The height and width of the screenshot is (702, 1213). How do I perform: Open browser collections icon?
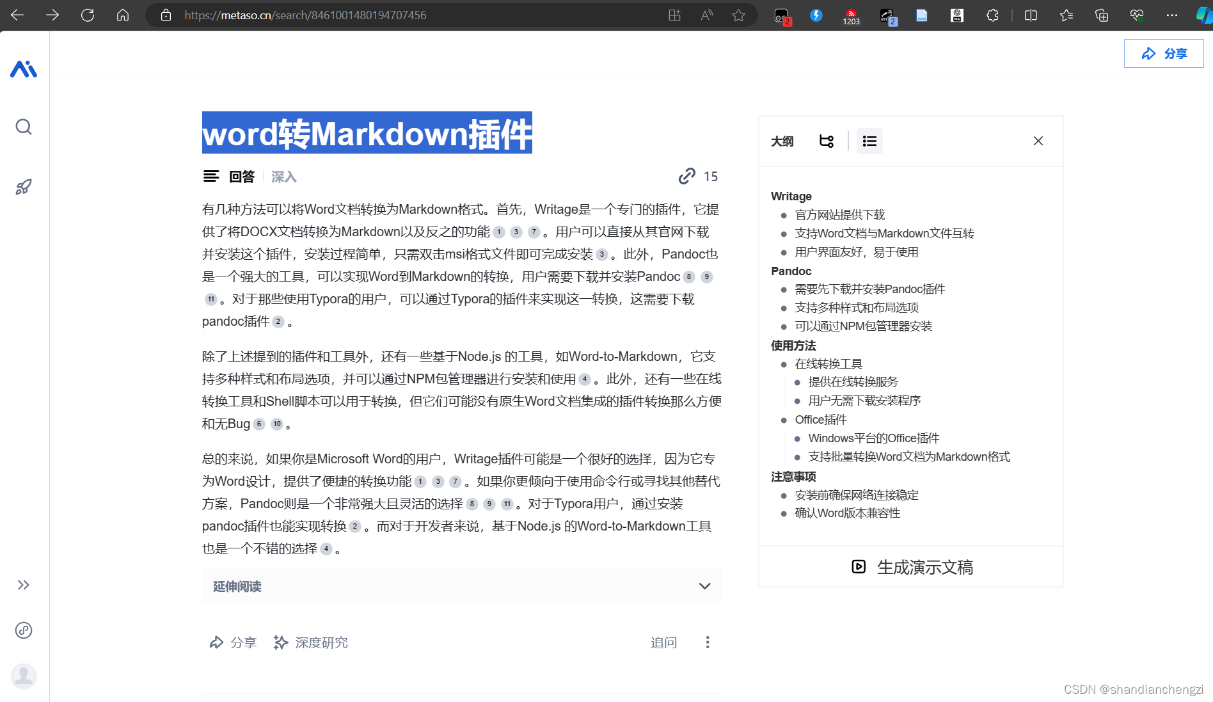tap(1102, 15)
